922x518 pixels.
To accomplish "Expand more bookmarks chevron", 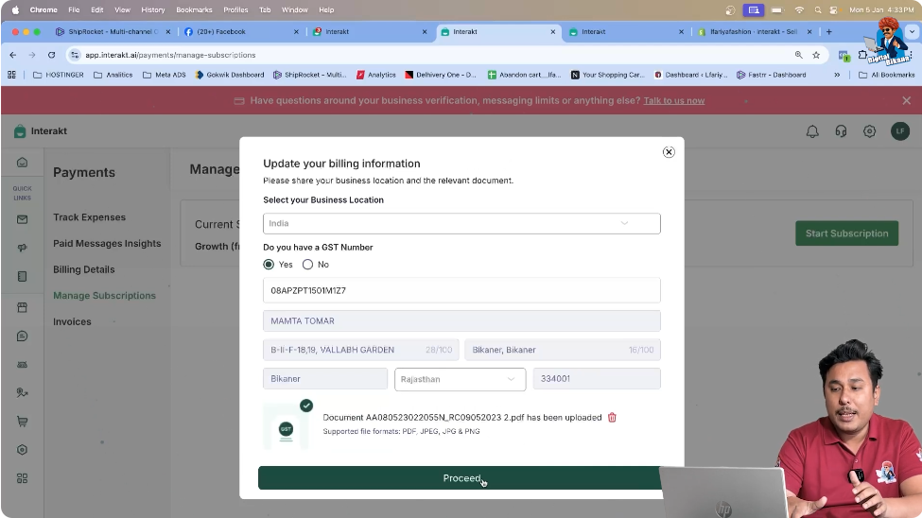I will click(x=837, y=75).
